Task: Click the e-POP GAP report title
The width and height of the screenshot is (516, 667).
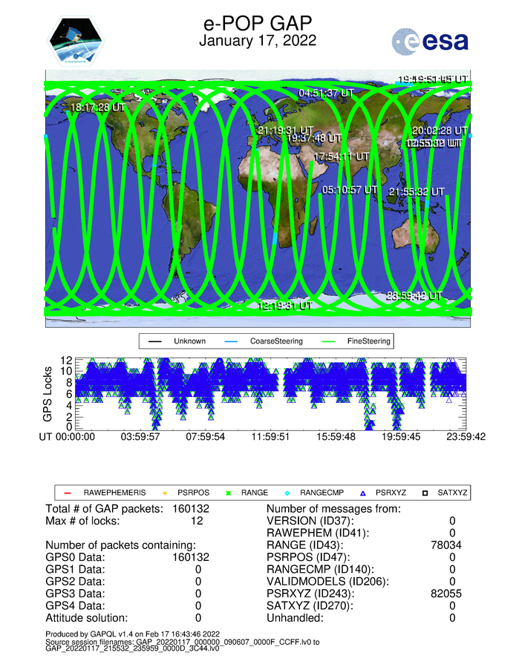Action: pos(258,22)
